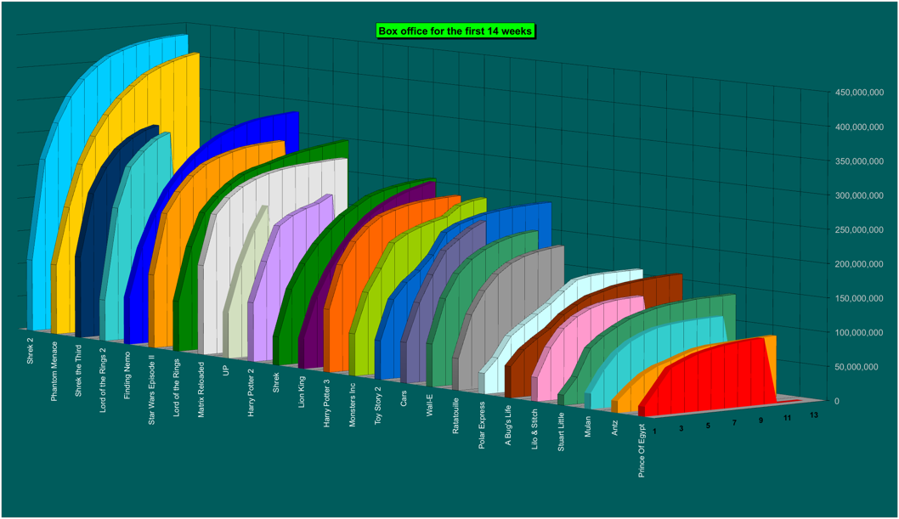Click the 'A Bug's Life' axis label
Image resolution: width=899 pixels, height=519 pixels.
tap(508, 425)
